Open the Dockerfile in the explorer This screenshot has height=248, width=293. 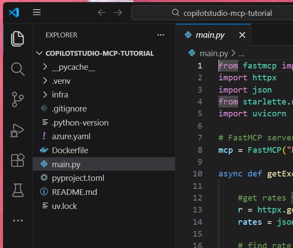pyautogui.click(x=70, y=151)
